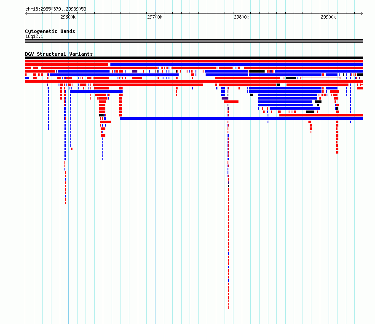Click the lowest red segment of the tall 29785k column
The height and width of the screenshot is (324, 375).
tap(229, 307)
